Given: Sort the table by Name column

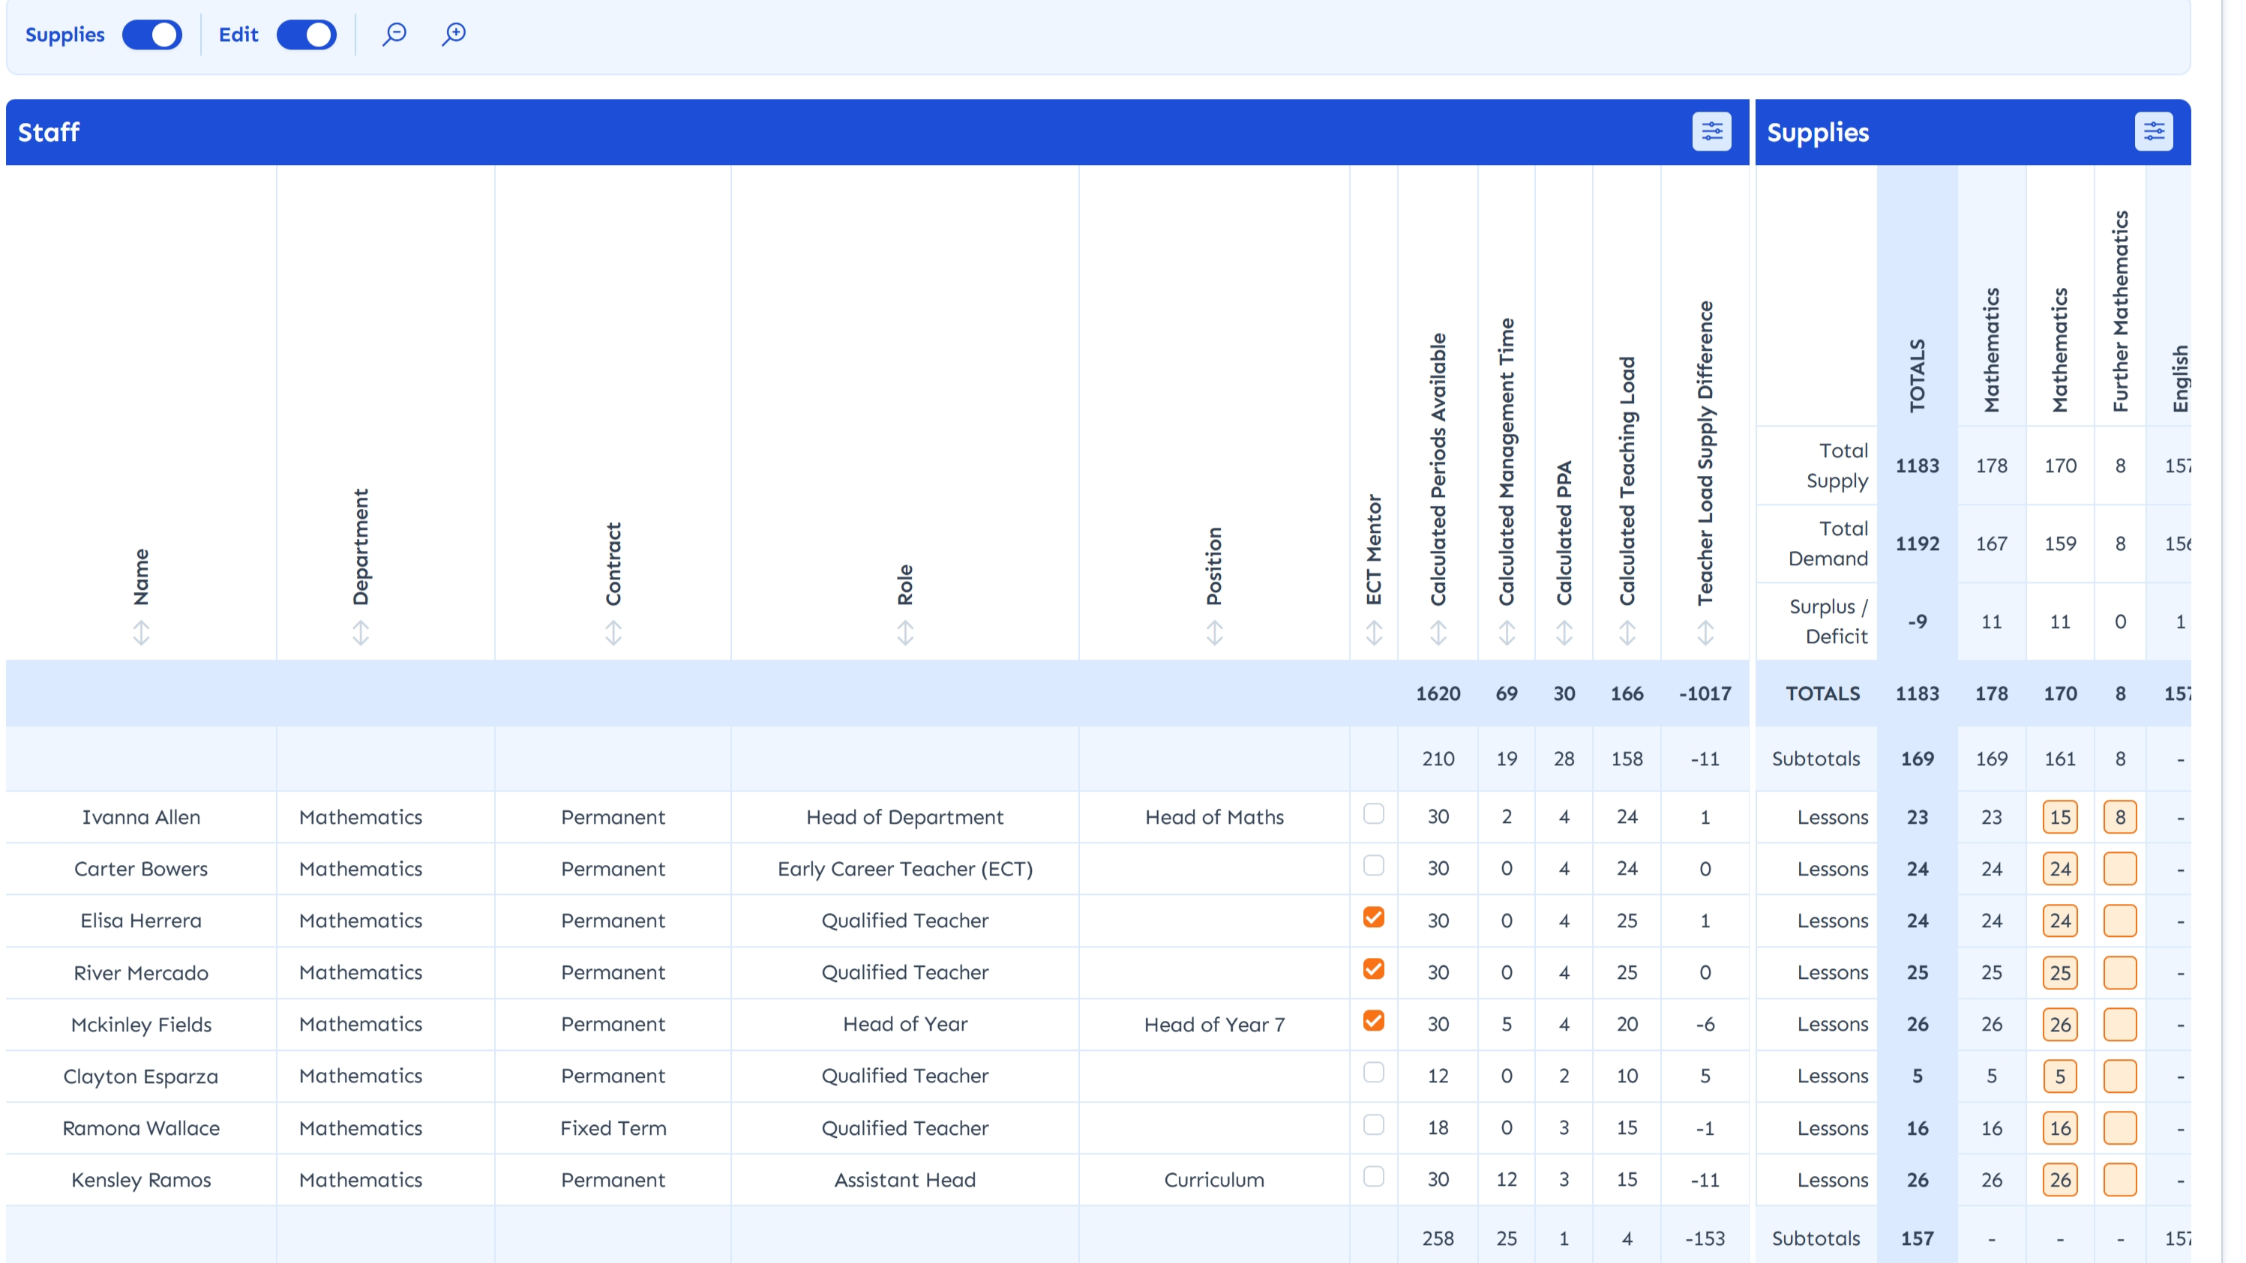Looking at the screenshot, I should click(x=140, y=633).
